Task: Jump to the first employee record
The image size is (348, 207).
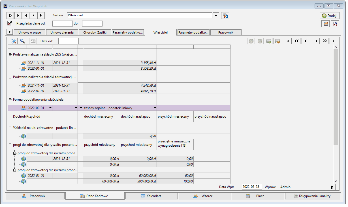Action: point(18,15)
